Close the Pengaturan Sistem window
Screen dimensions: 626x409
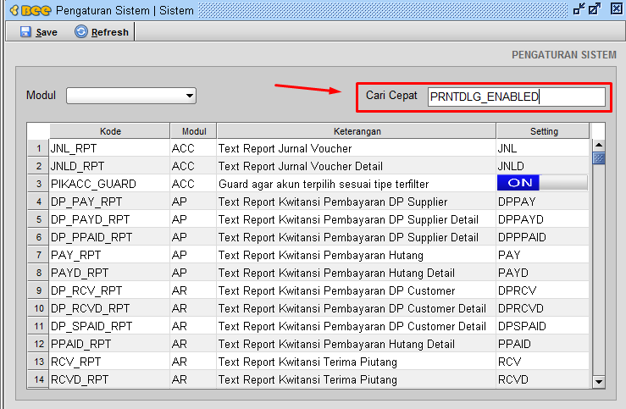coord(617,8)
